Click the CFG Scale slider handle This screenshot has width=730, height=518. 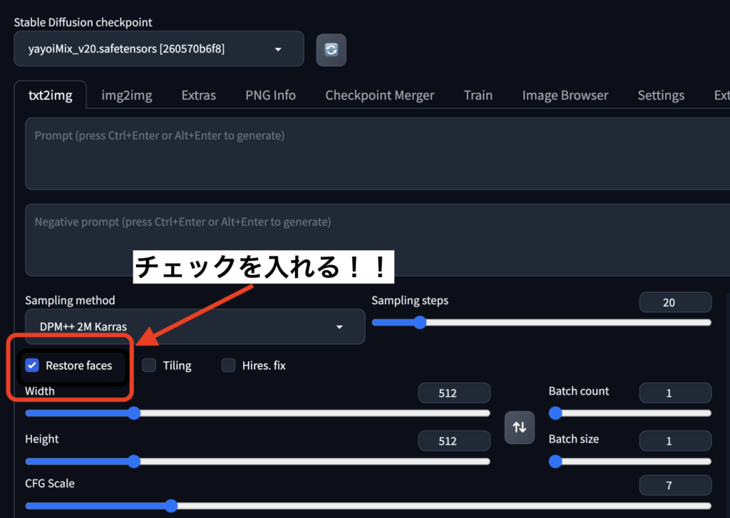[x=170, y=506]
